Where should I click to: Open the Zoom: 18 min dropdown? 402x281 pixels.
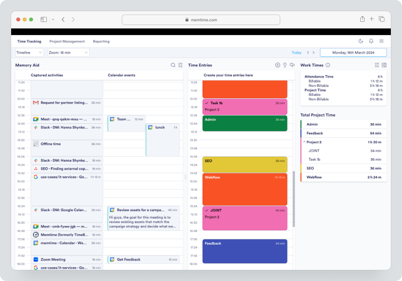[x=69, y=53]
